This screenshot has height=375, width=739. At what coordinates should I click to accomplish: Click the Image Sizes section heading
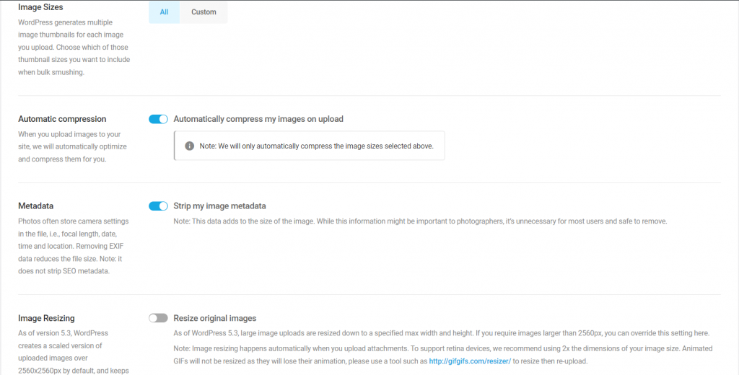pyautogui.click(x=40, y=7)
